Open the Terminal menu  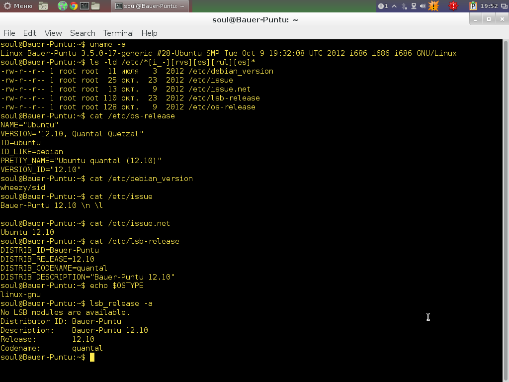click(x=118, y=33)
